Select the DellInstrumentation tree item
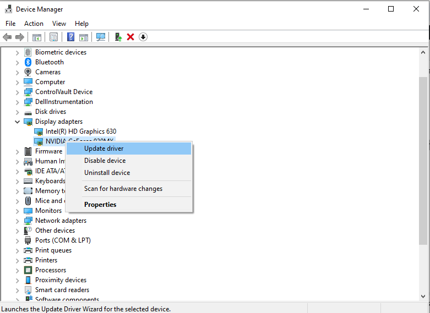 [64, 102]
